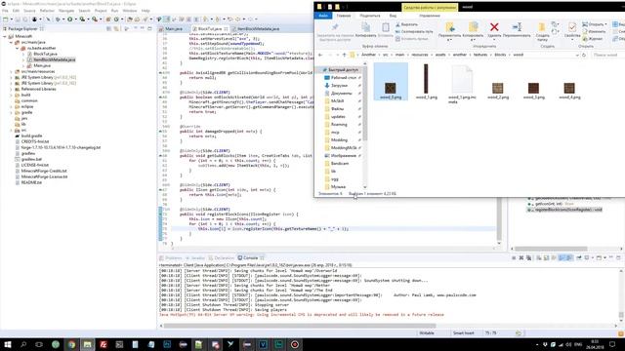Toggle Show Console When Standard Out Changes
This screenshot has height=351, width=625.
click(562, 257)
